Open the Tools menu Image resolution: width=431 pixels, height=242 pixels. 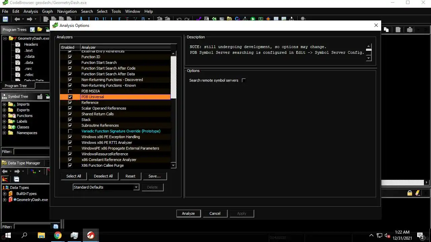click(x=116, y=11)
